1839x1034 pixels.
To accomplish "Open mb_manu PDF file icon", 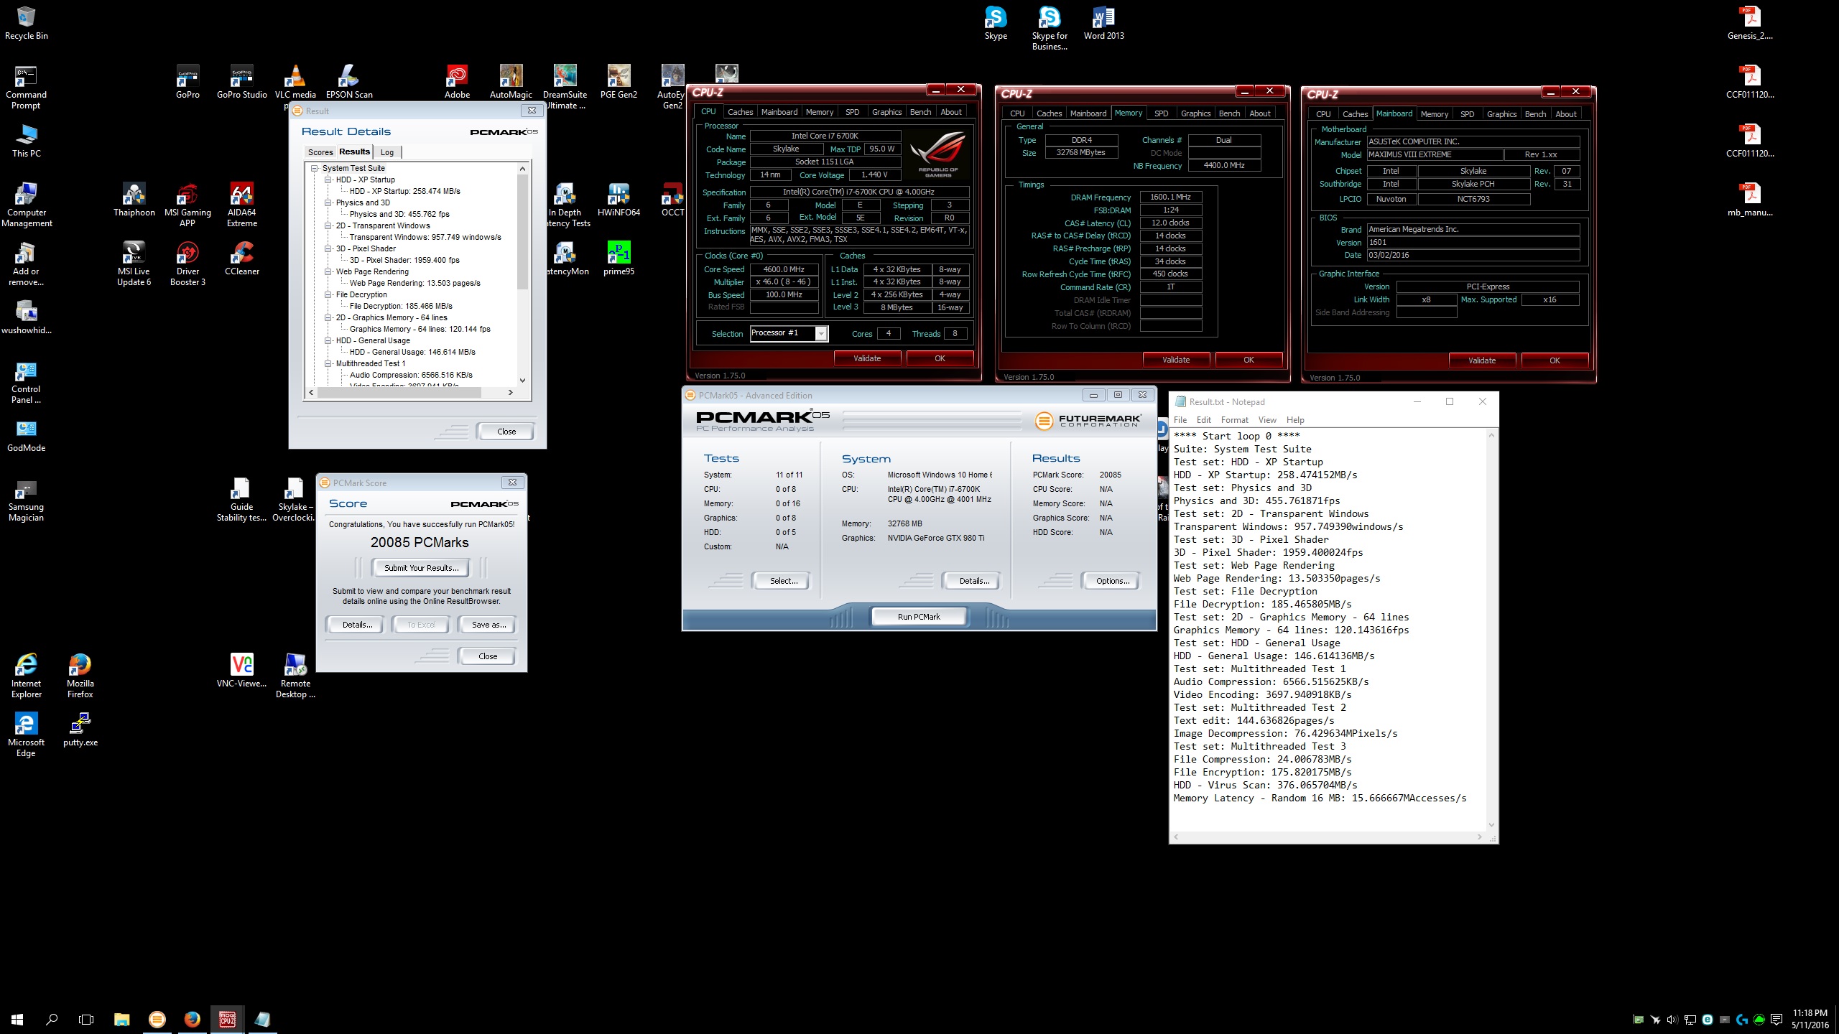I will tap(1750, 200).
